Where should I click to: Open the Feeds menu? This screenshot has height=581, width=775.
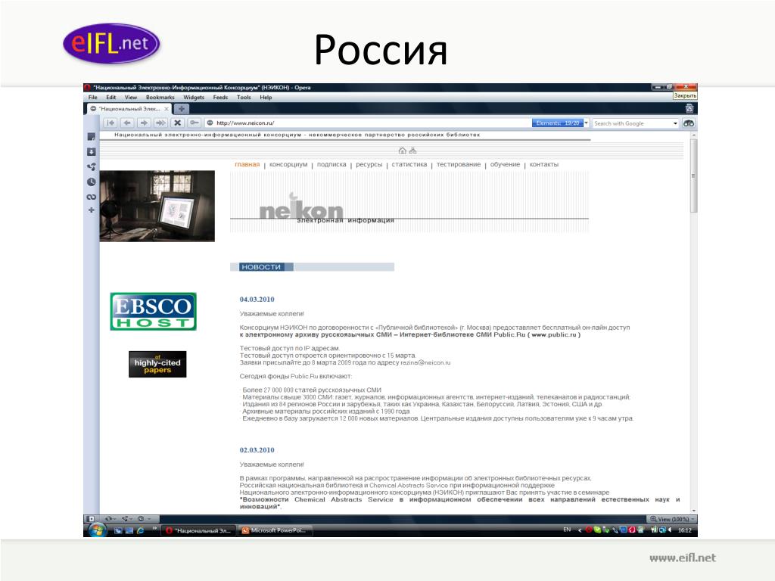(x=220, y=98)
